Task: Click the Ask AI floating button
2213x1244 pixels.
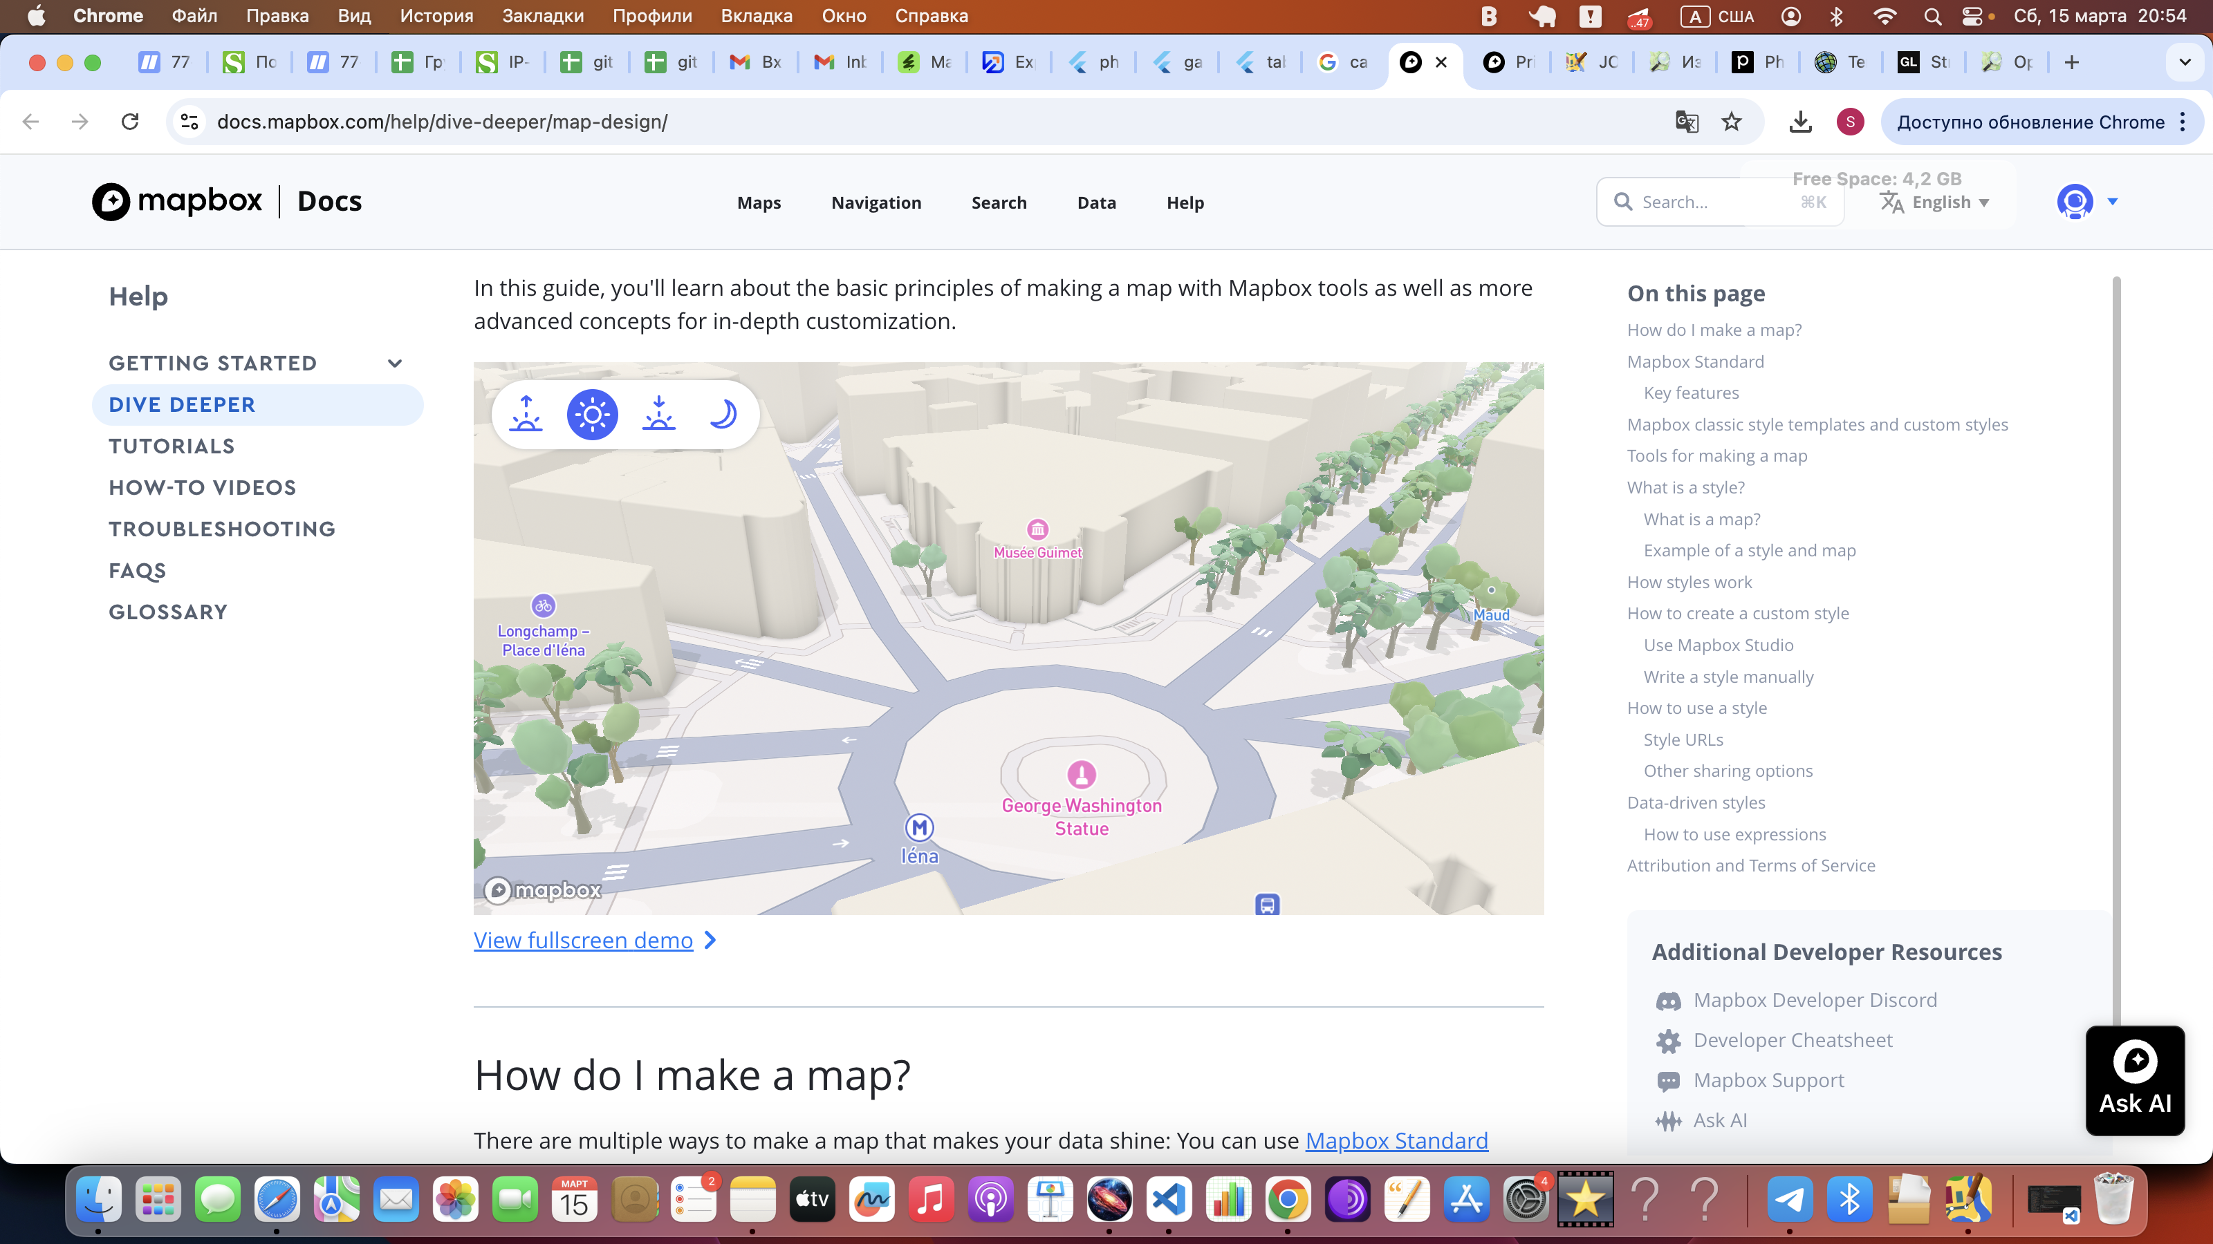Action: pos(2135,1081)
